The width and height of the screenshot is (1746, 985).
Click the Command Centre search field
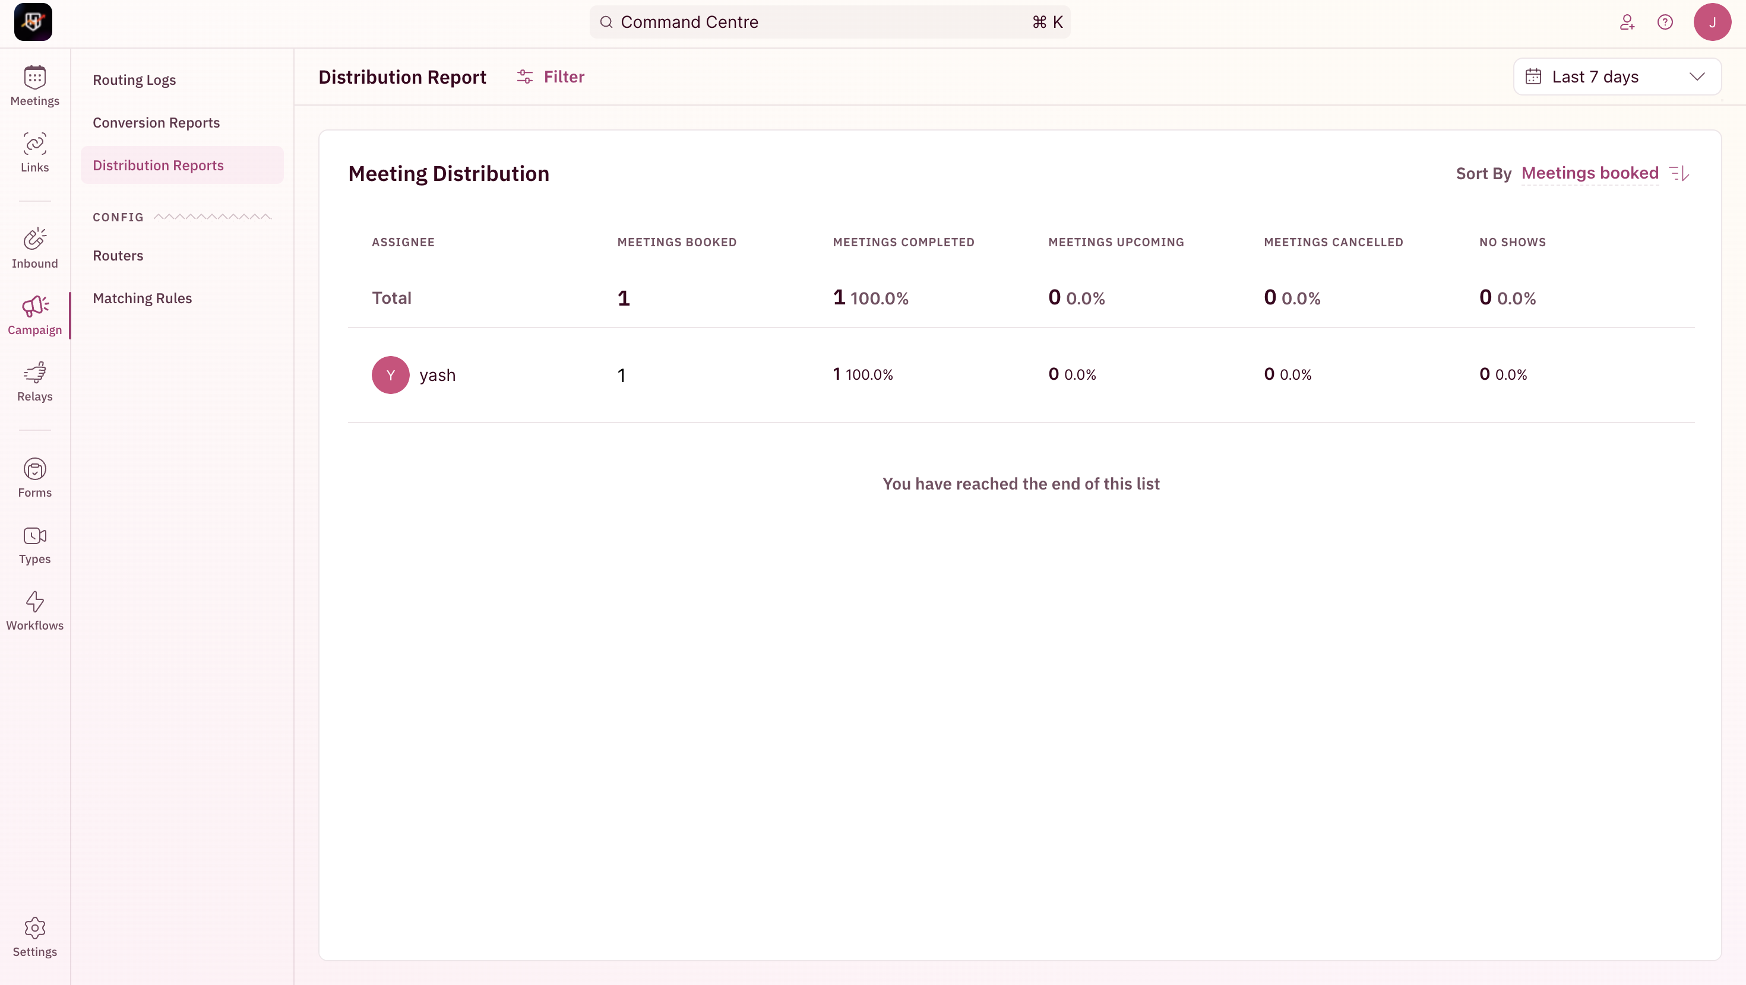pos(830,23)
